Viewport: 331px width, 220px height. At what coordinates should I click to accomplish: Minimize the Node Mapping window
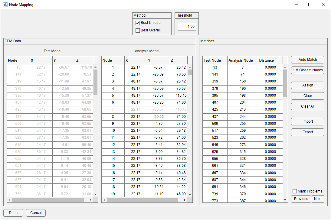click(296, 5)
